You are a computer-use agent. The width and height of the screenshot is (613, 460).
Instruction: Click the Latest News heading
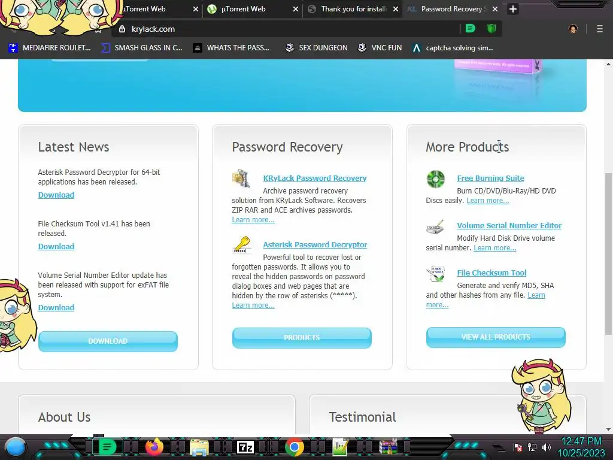[74, 147]
